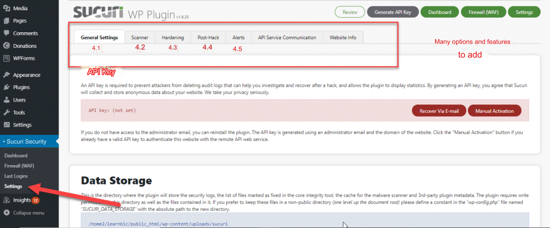
Task: Click the green Dashboard button
Action: [439, 12]
